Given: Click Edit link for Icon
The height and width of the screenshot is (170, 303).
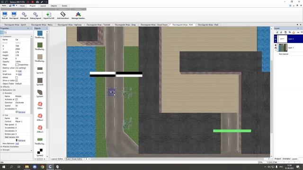Looking at the screenshot, I should click(x=20, y=71).
